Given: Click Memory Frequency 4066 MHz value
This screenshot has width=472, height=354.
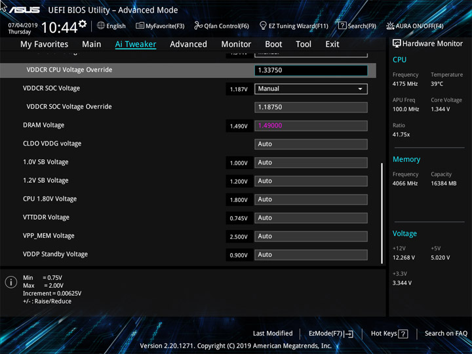Looking at the screenshot, I should (x=405, y=184).
